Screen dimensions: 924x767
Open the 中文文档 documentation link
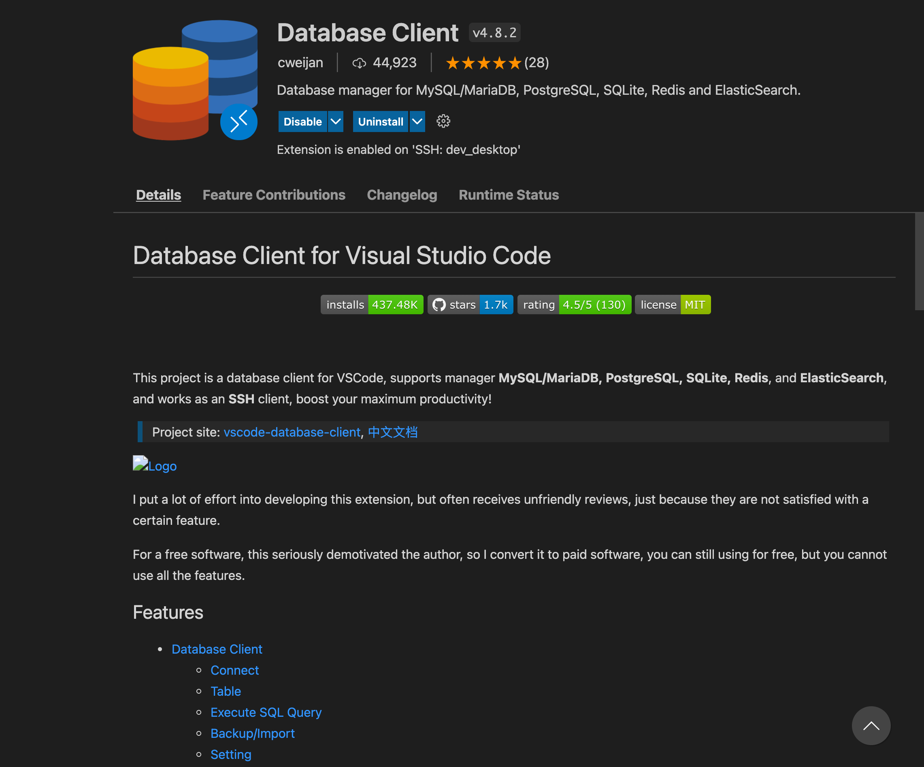pos(392,432)
